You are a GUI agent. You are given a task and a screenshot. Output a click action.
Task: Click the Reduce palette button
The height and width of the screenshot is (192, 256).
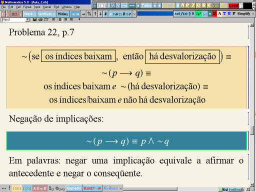tap(110, 188)
